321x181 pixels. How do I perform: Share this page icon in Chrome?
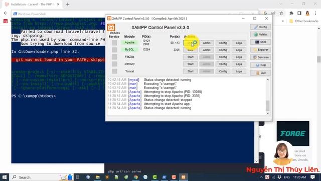273,13
